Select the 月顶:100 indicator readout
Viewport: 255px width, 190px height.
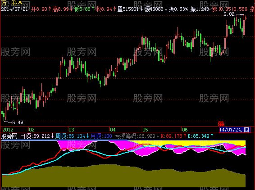pyautogui.click(x=101, y=136)
